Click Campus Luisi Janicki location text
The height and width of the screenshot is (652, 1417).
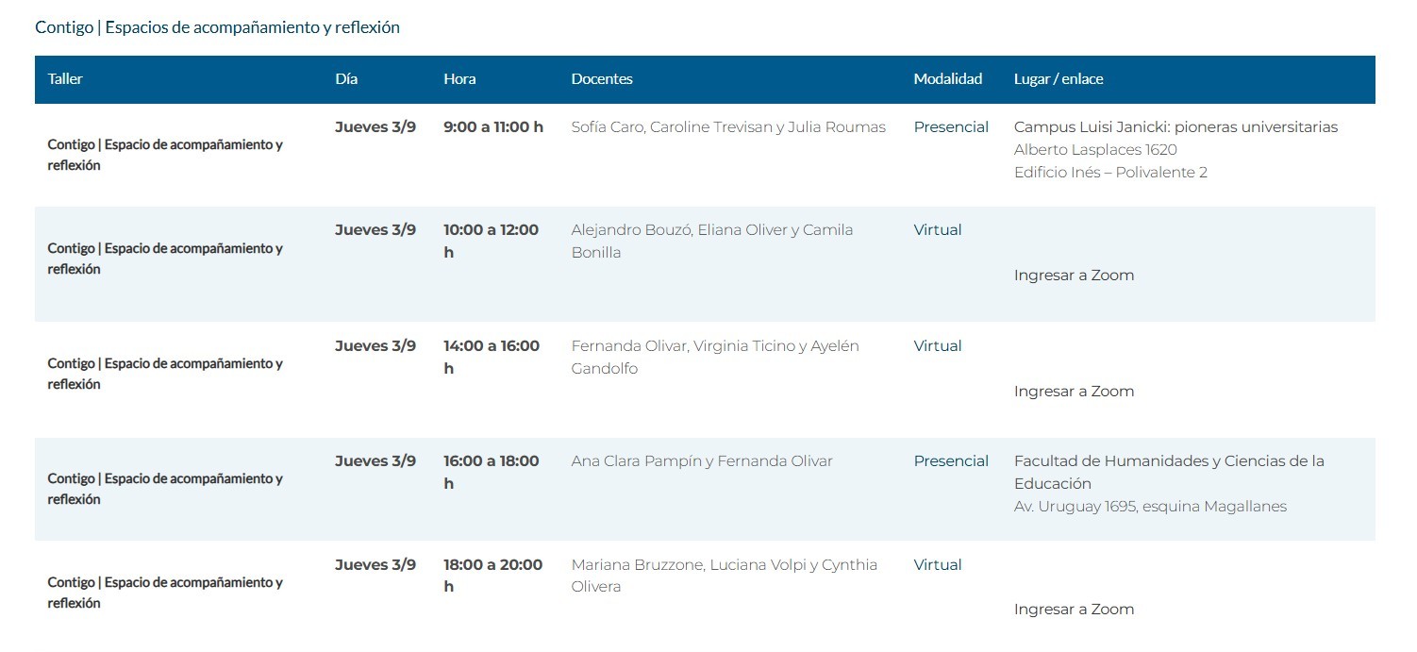(x=1175, y=127)
